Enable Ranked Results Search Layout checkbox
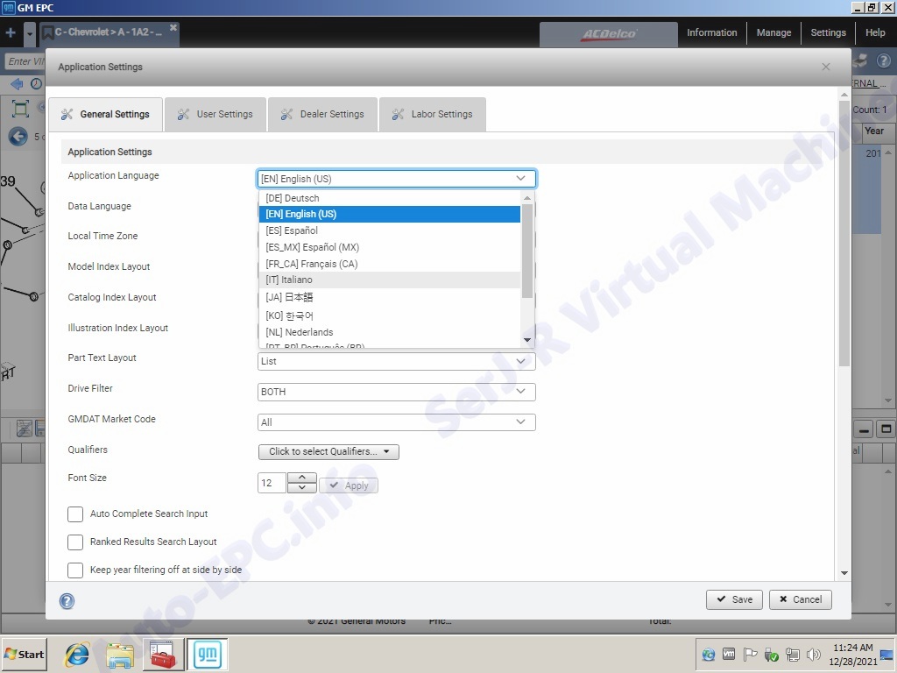This screenshot has width=897, height=673. pyautogui.click(x=75, y=542)
